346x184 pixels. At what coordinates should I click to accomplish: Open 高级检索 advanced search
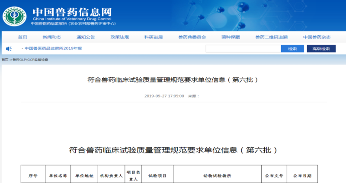321,49
